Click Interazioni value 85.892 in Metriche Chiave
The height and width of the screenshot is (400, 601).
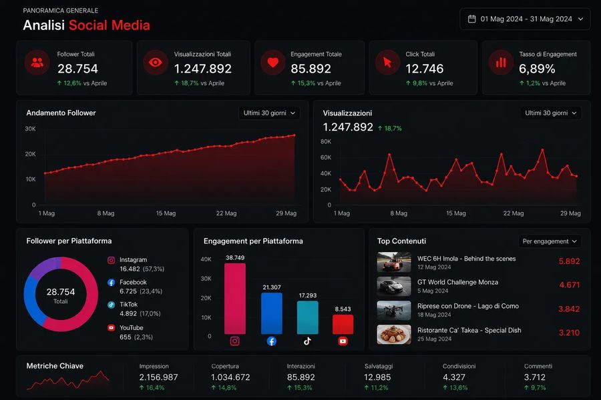point(301,377)
